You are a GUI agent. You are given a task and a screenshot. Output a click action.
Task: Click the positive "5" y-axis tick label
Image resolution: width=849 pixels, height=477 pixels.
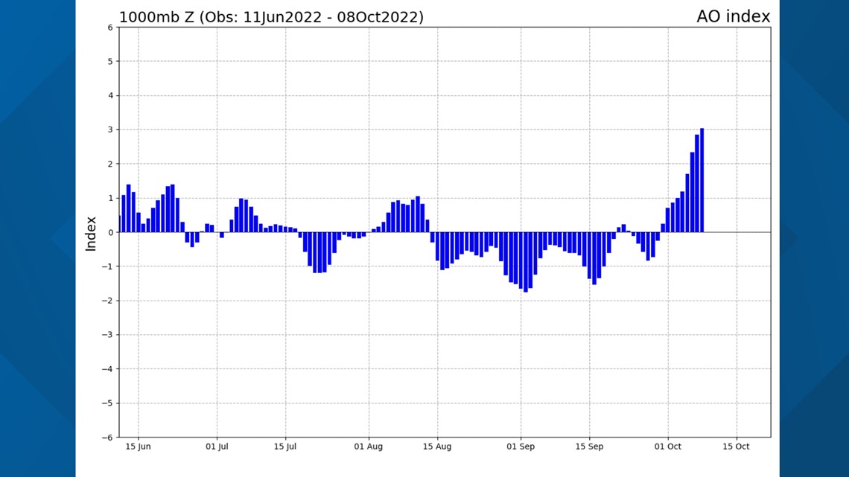pos(110,62)
